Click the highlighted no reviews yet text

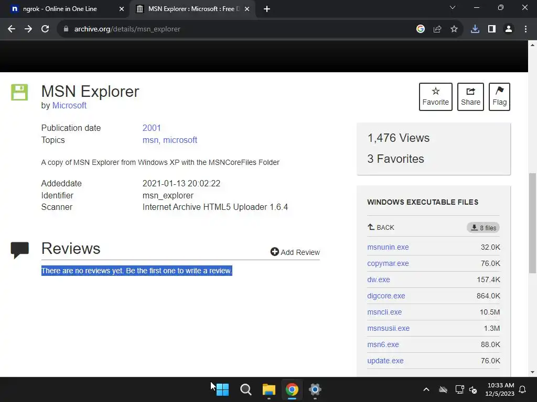tap(137, 271)
